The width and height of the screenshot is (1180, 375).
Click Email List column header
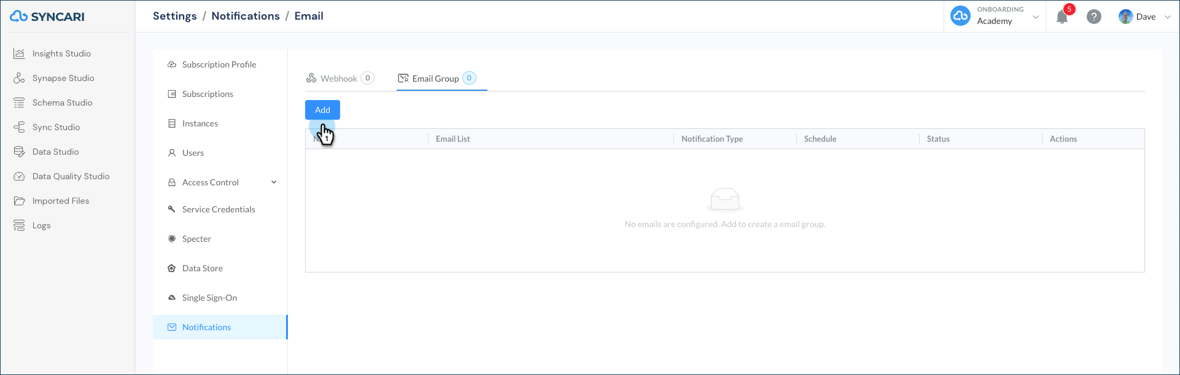pyautogui.click(x=453, y=139)
